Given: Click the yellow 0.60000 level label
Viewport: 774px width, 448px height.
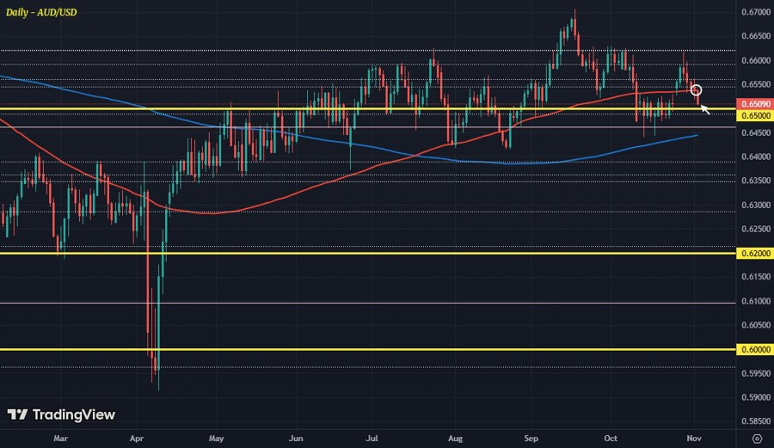Looking at the screenshot, I should coord(754,350).
